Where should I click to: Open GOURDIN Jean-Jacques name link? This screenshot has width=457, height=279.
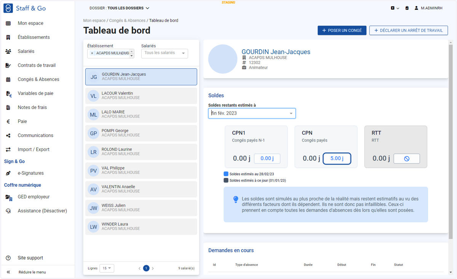pyautogui.click(x=276, y=52)
